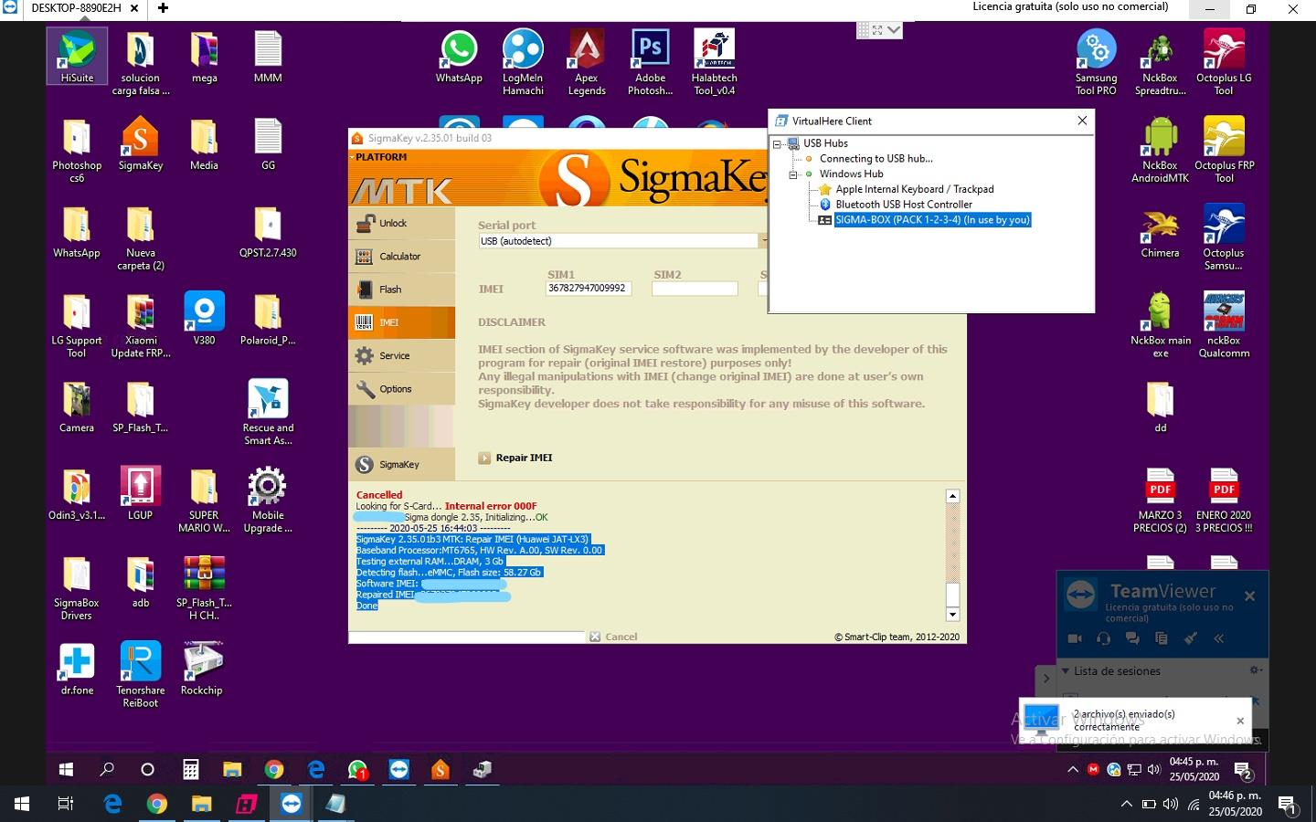Click the SIM2 IMEI input field
This screenshot has height=822, width=1316.
coord(695,289)
